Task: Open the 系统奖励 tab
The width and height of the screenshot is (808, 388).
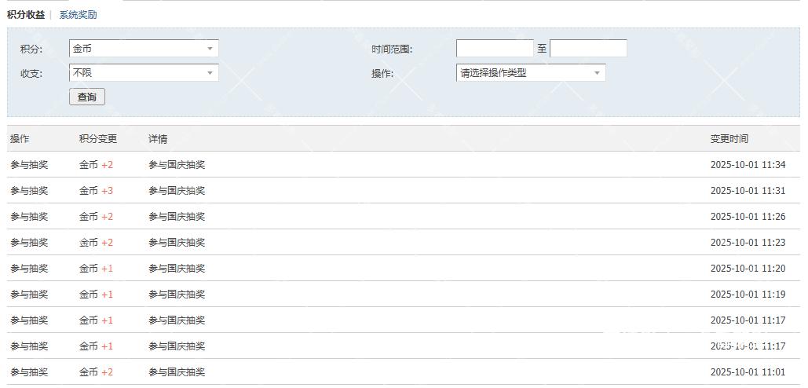Action: click(79, 15)
